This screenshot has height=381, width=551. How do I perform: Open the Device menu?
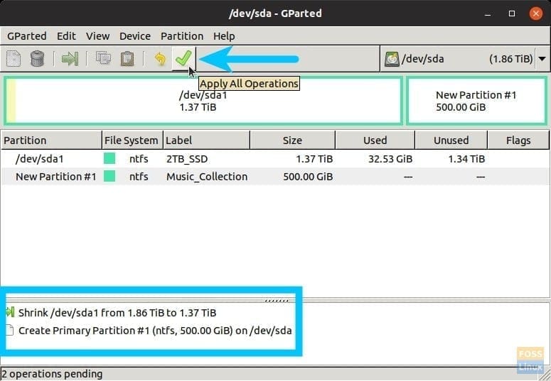[x=134, y=35]
